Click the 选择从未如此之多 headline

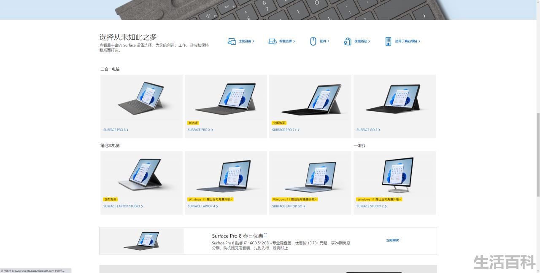click(128, 37)
